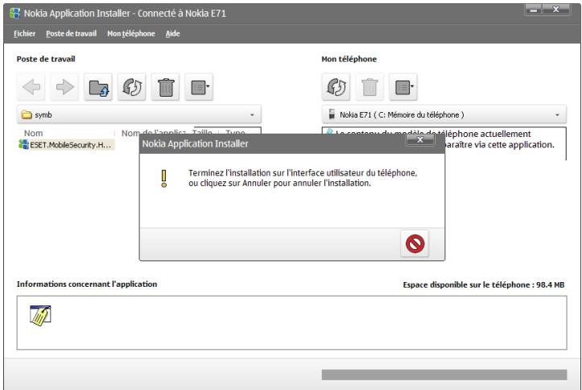Click trash icon under Mon téléphone
Image resolution: width=582 pixels, height=390 pixels.
tap(369, 87)
